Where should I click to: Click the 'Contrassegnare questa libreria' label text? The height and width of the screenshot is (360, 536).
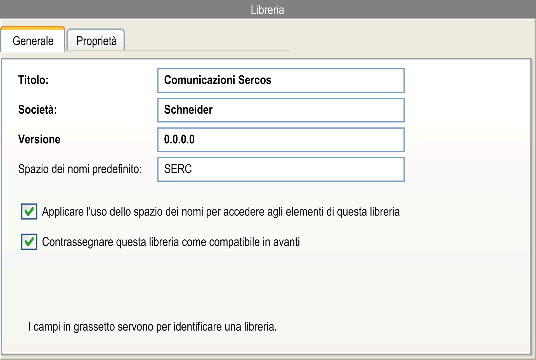(171, 242)
